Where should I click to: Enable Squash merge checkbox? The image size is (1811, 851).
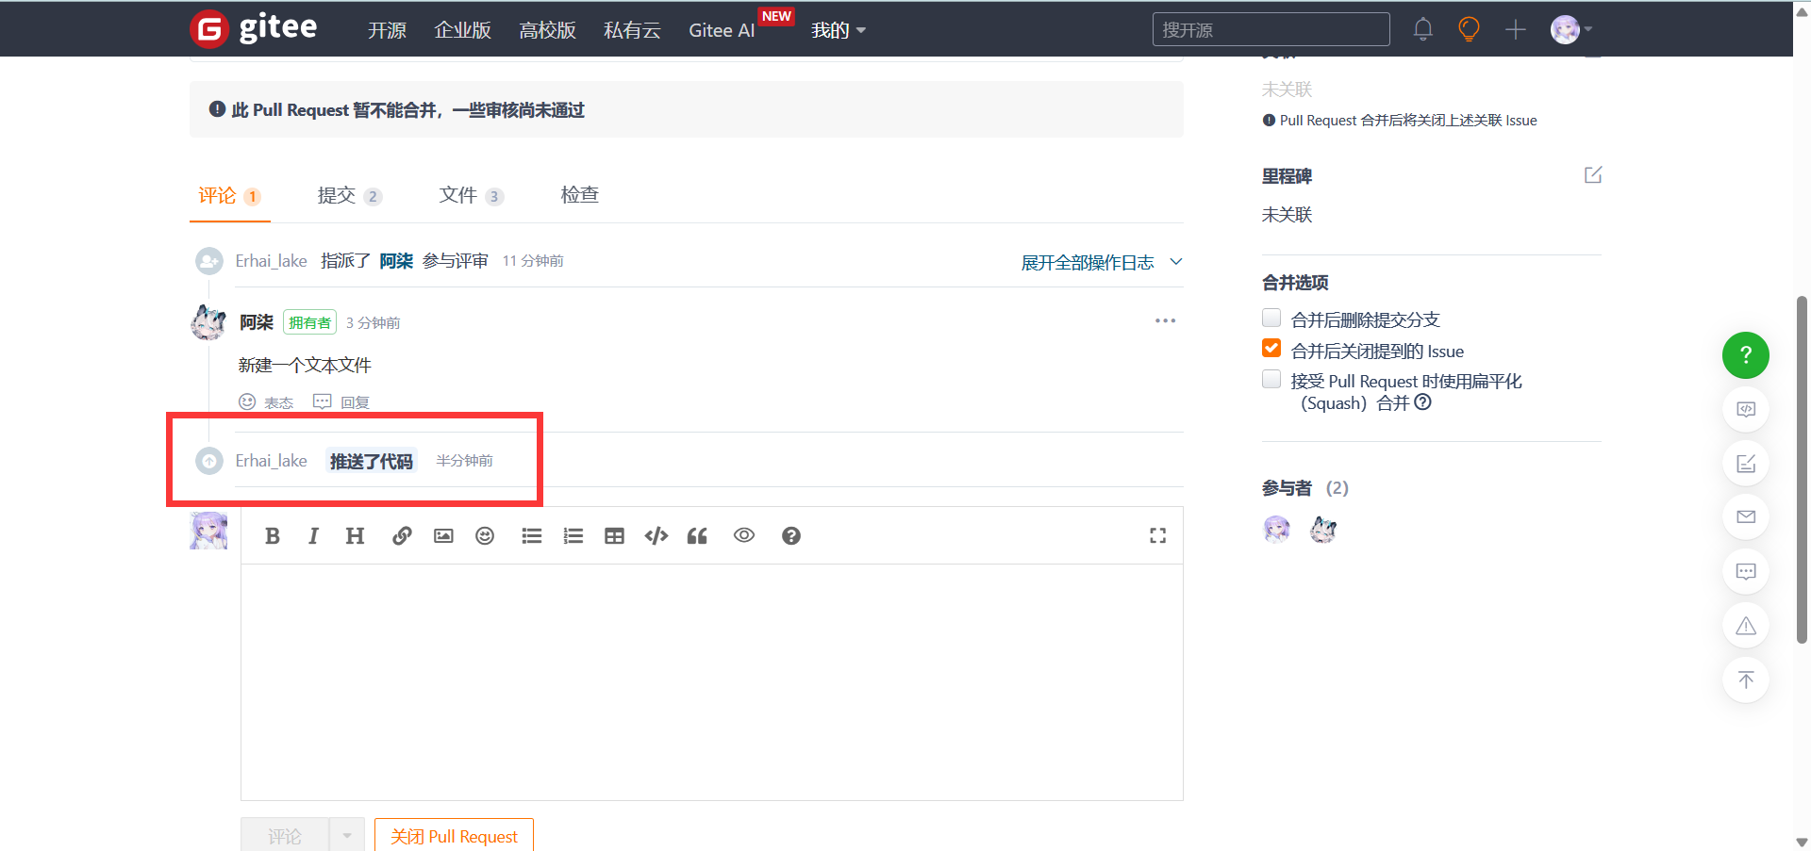point(1271,380)
